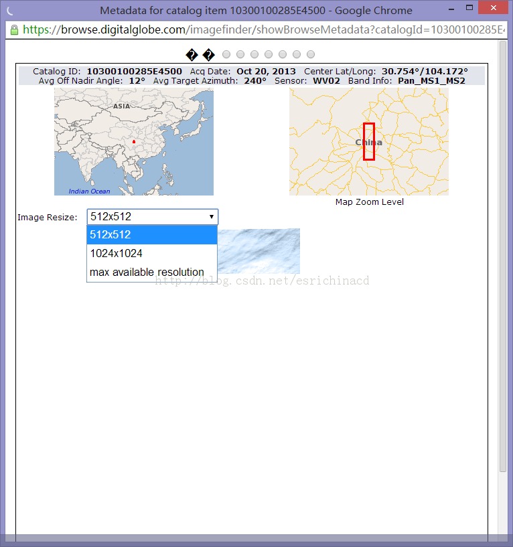Click the green padlock security icon
The width and height of the screenshot is (513, 547).
14,30
